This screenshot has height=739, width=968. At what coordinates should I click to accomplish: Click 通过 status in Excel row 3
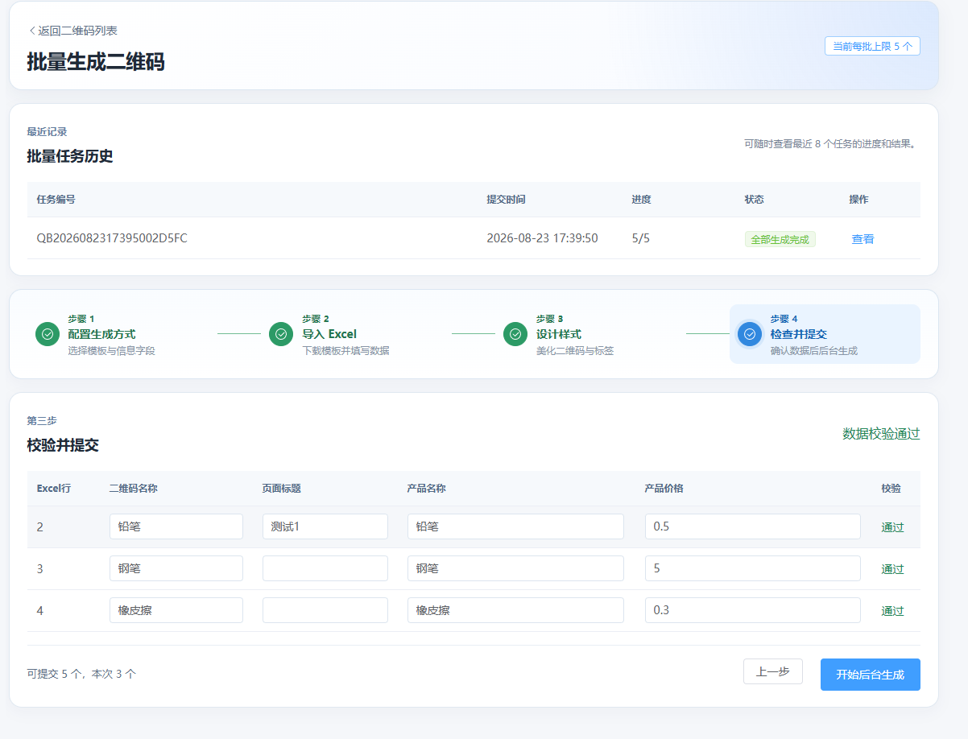click(x=892, y=569)
